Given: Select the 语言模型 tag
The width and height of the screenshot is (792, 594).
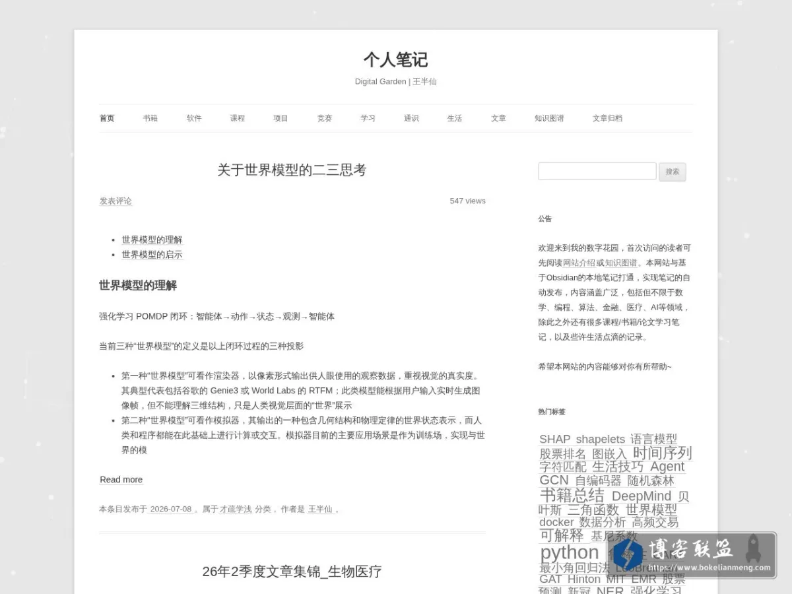Looking at the screenshot, I should click(653, 439).
